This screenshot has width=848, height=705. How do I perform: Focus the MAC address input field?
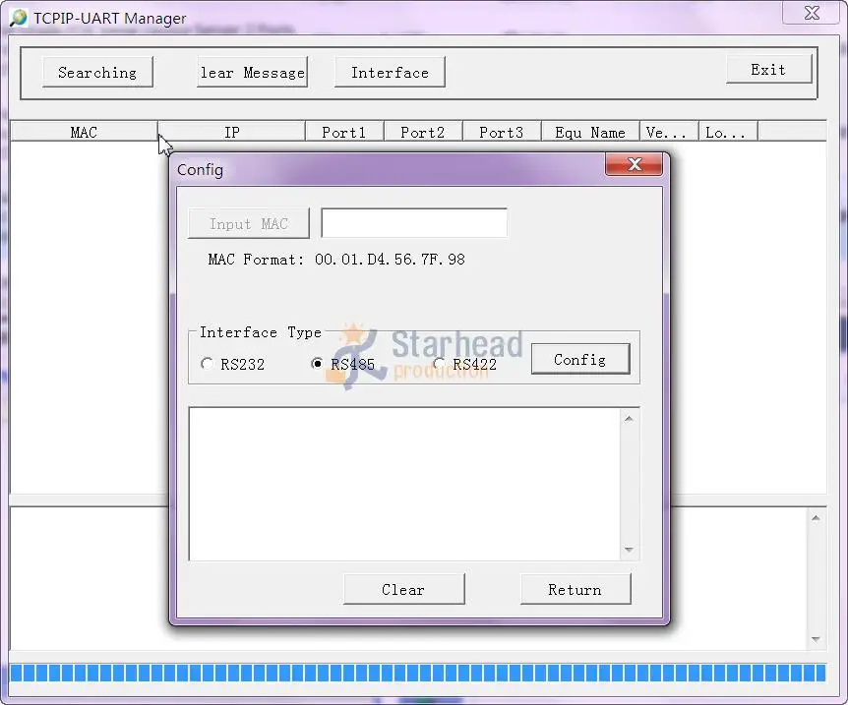[x=414, y=223]
